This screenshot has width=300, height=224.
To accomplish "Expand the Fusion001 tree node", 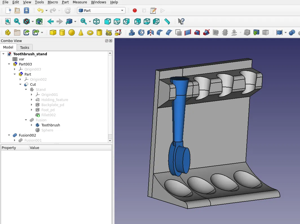I will pyautogui.click(x=15, y=140).
